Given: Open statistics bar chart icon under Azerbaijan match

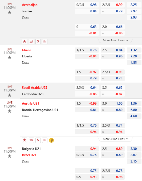Looking at the screenshot, I should pos(45,41).
